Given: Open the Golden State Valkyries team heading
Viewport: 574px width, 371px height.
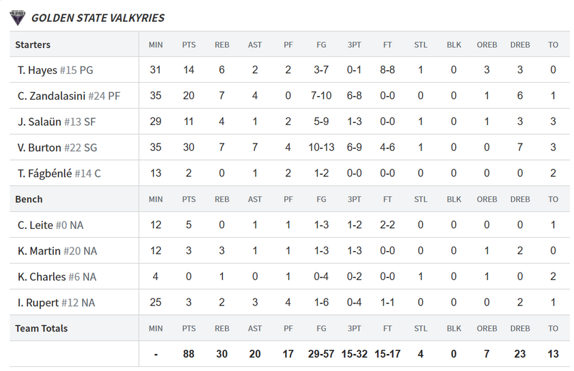Looking at the screenshot, I should tap(98, 18).
